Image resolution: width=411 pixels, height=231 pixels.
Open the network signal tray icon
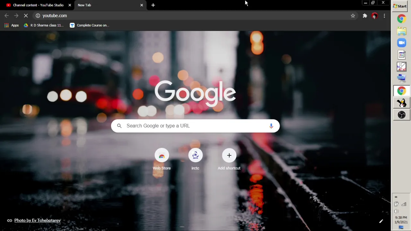404,204
